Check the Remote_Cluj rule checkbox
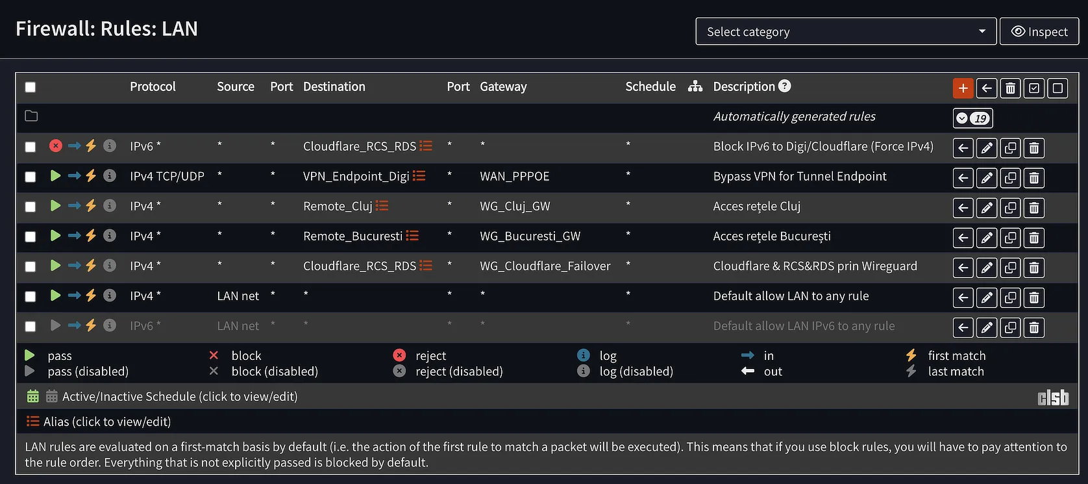Image resolution: width=1088 pixels, height=484 pixels. 31,207
